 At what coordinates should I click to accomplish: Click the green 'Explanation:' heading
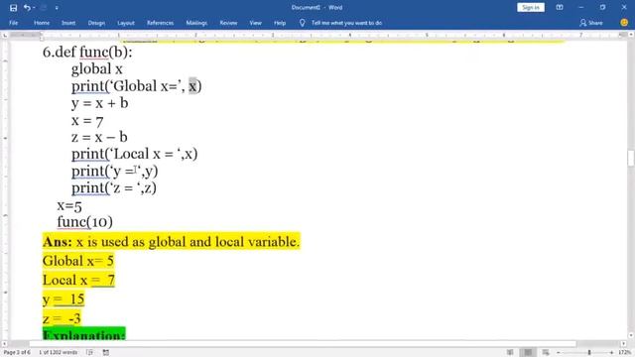pos(83,334)
